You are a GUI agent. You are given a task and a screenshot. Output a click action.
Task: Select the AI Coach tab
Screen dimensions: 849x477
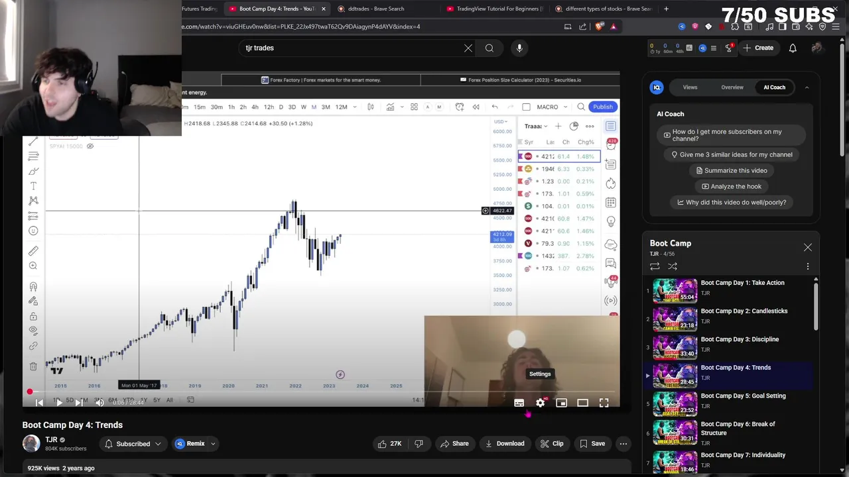774,87
